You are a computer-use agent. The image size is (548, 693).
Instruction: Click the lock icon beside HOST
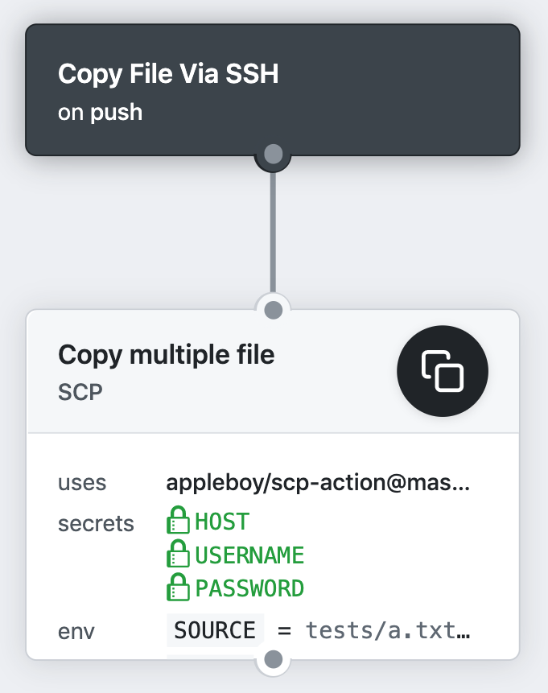click(177, 522)
